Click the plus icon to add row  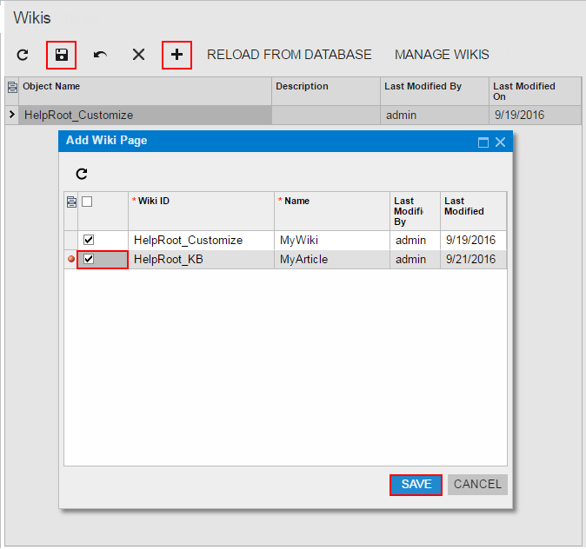click(x=176, y=55)
